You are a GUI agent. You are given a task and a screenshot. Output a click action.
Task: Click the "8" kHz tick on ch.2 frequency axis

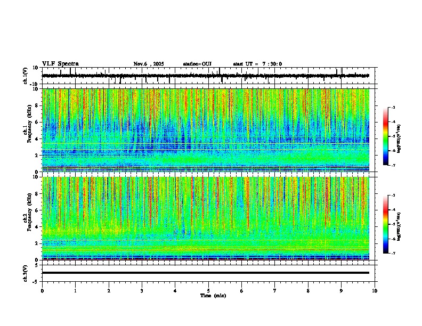coord(37,194)
